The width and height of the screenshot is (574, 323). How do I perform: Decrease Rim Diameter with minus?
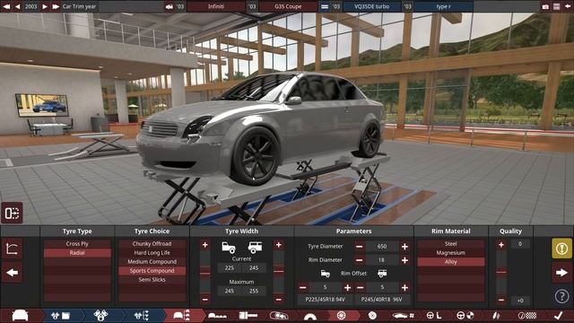click(359, 260)
